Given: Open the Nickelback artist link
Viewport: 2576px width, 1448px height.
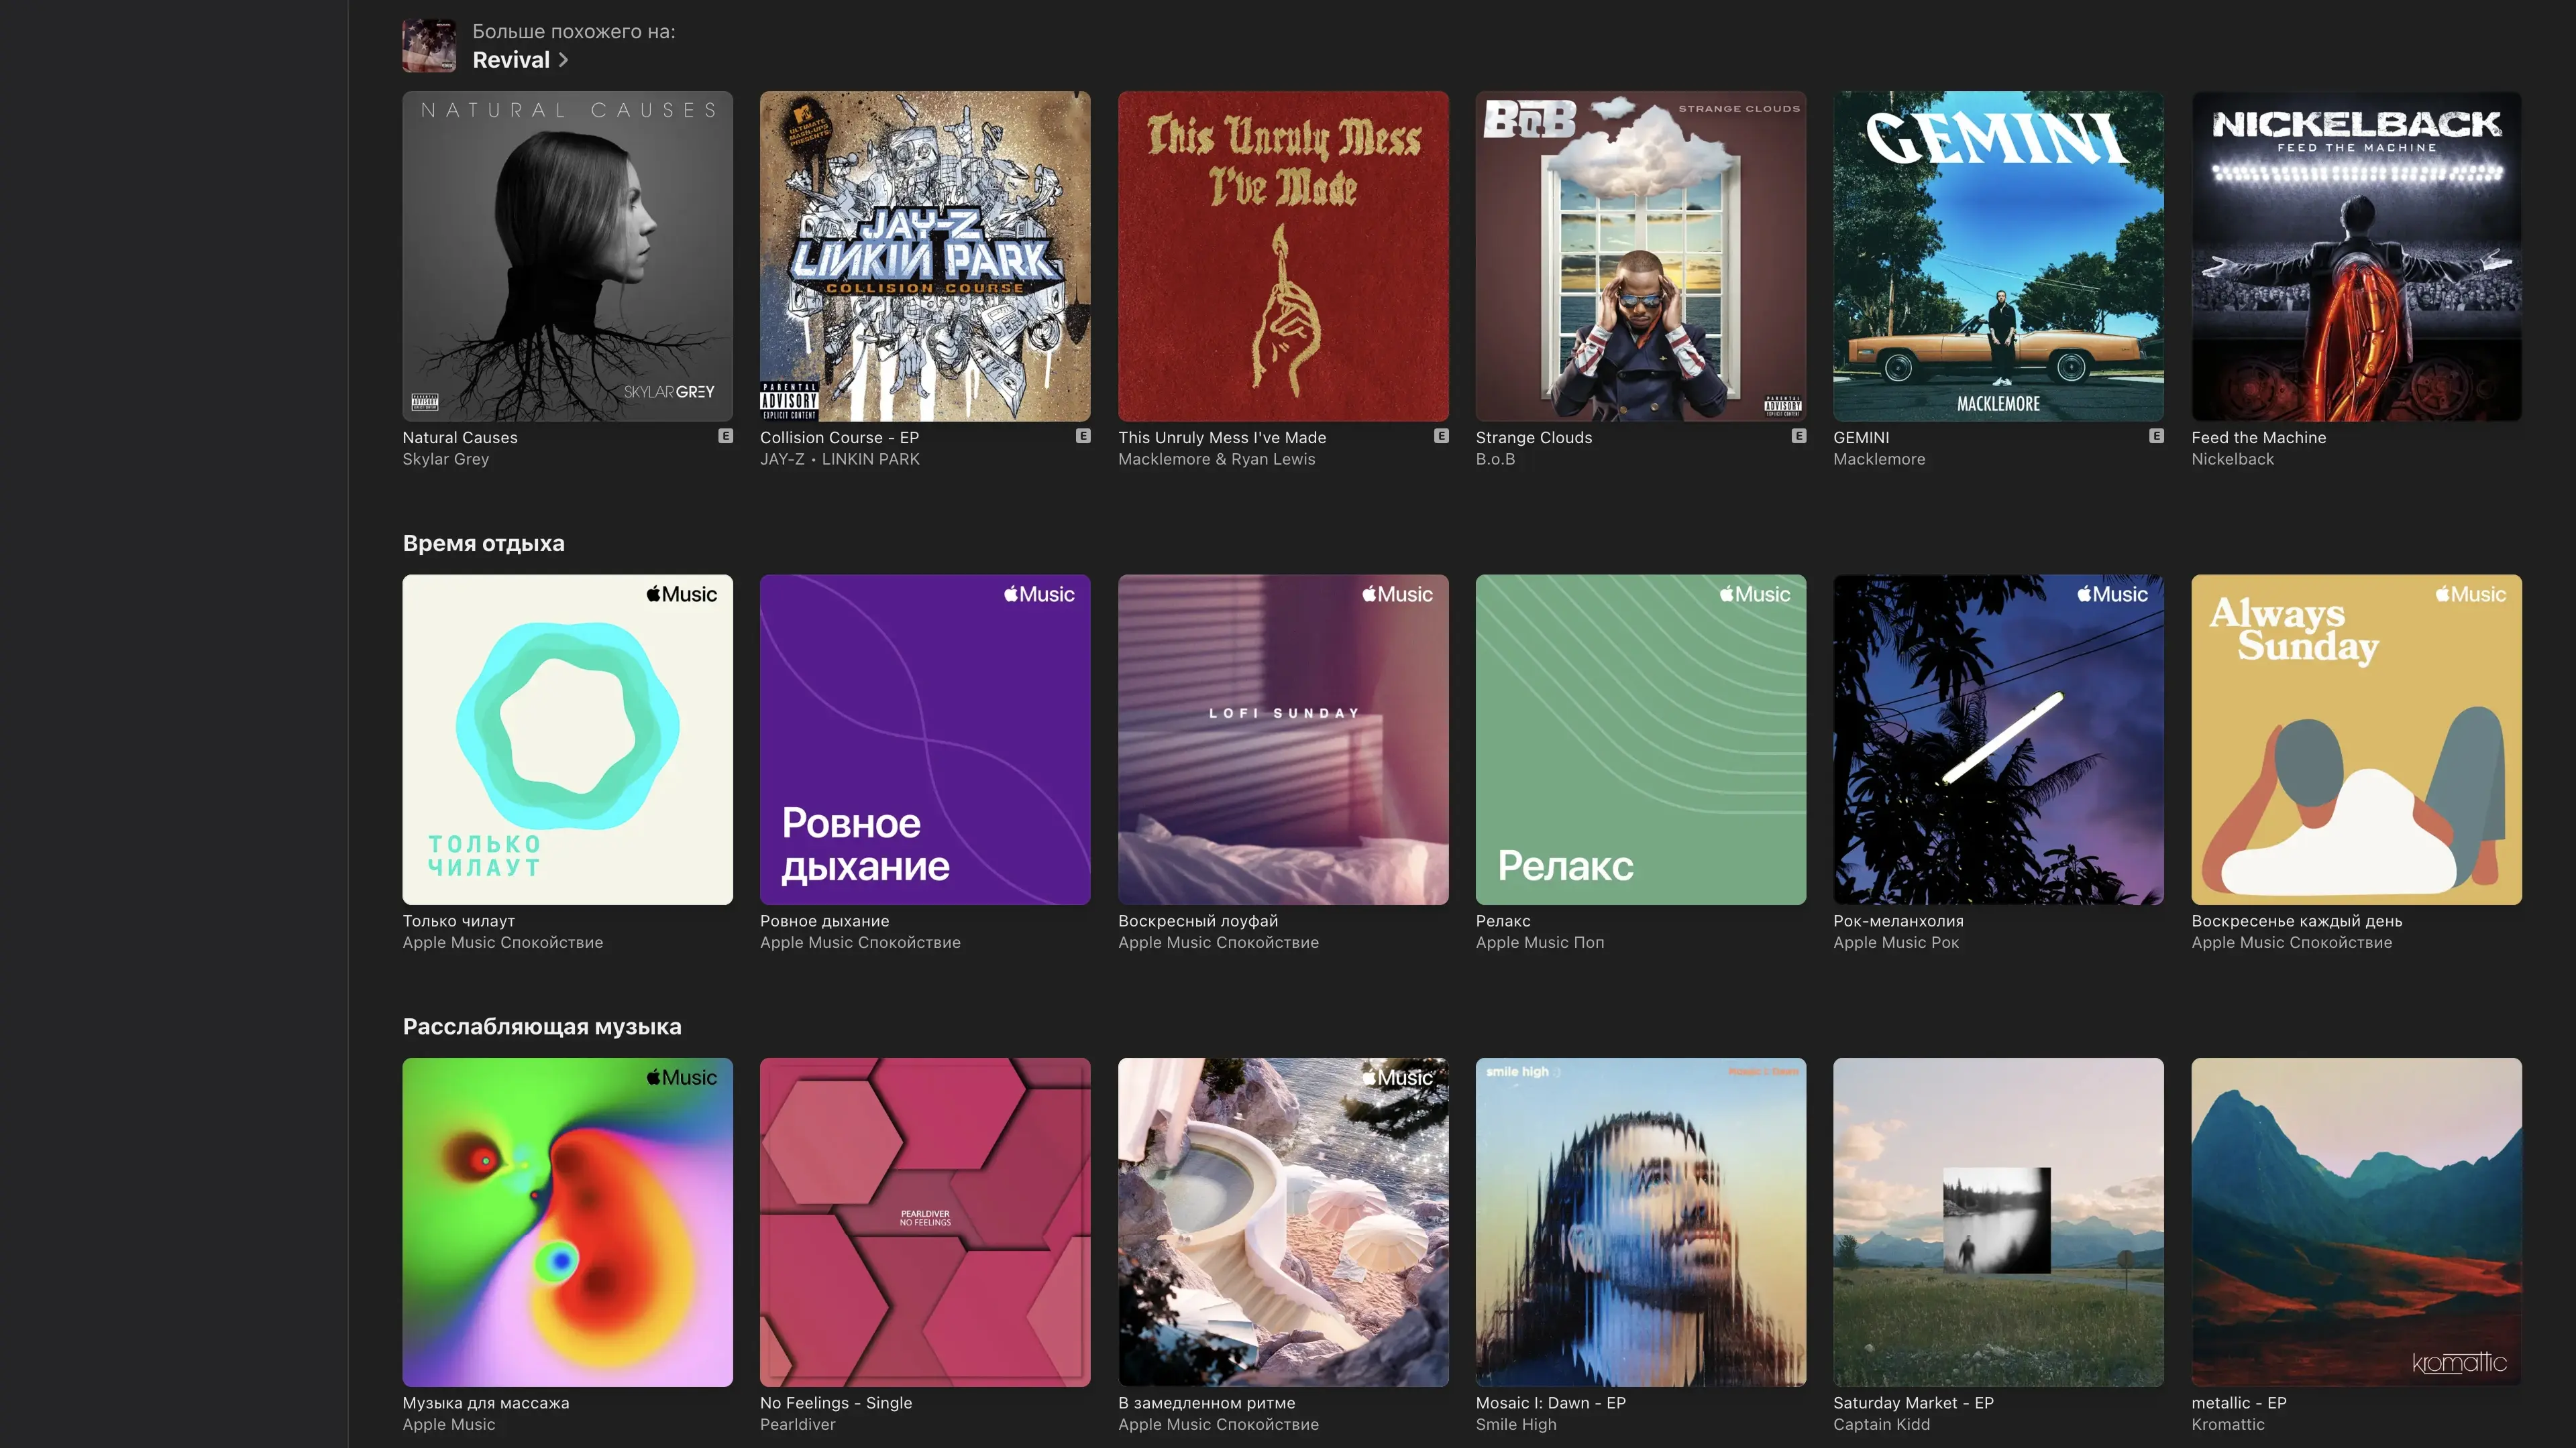Looking at the screenshot, I should 2232,460.
